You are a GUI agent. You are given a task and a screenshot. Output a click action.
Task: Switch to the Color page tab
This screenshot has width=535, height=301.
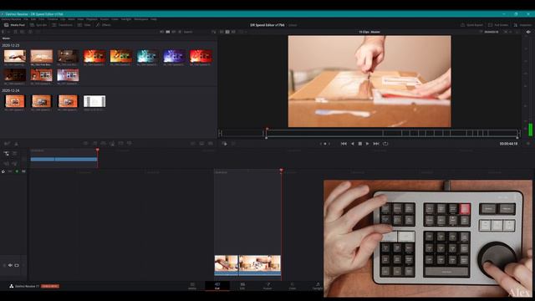pos(293,286)
